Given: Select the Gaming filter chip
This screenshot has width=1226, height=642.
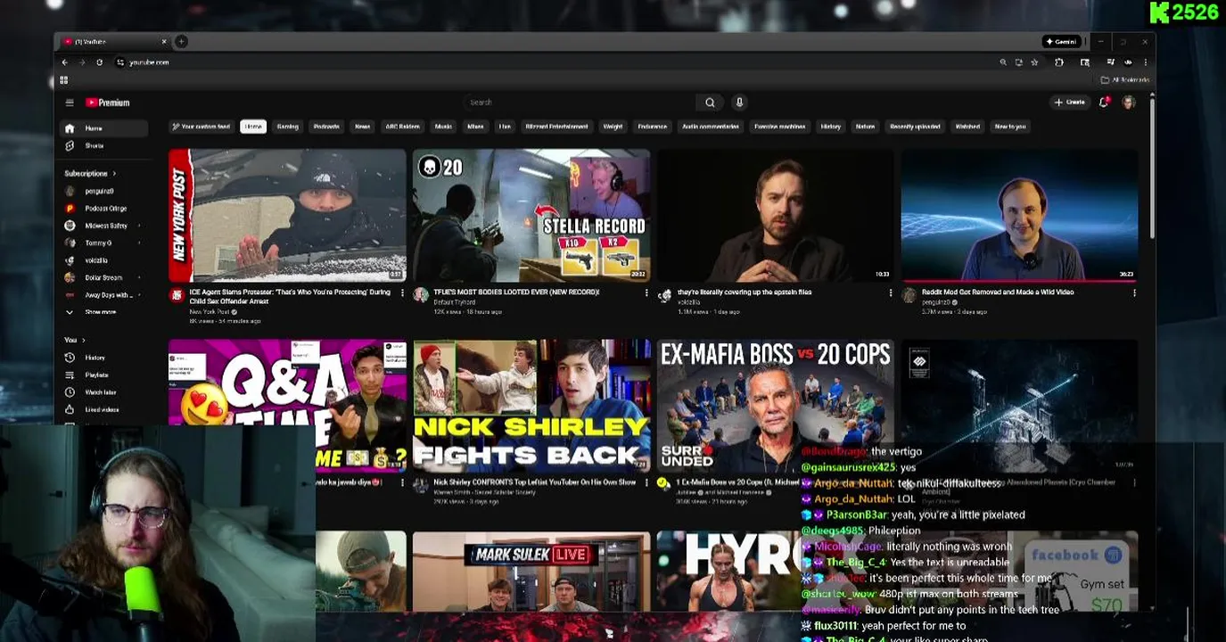Looking at the screenshot, I should (x=287, y=127).
